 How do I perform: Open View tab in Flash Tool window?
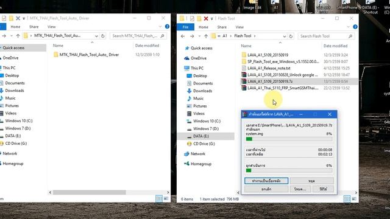point(239,27)
